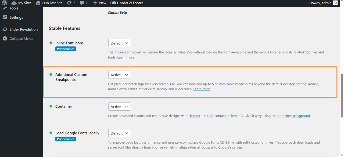Click the Settings sidebar icon
Image resolution: width=344 pixels, height=157 pixels.
(x=5, y=17)
